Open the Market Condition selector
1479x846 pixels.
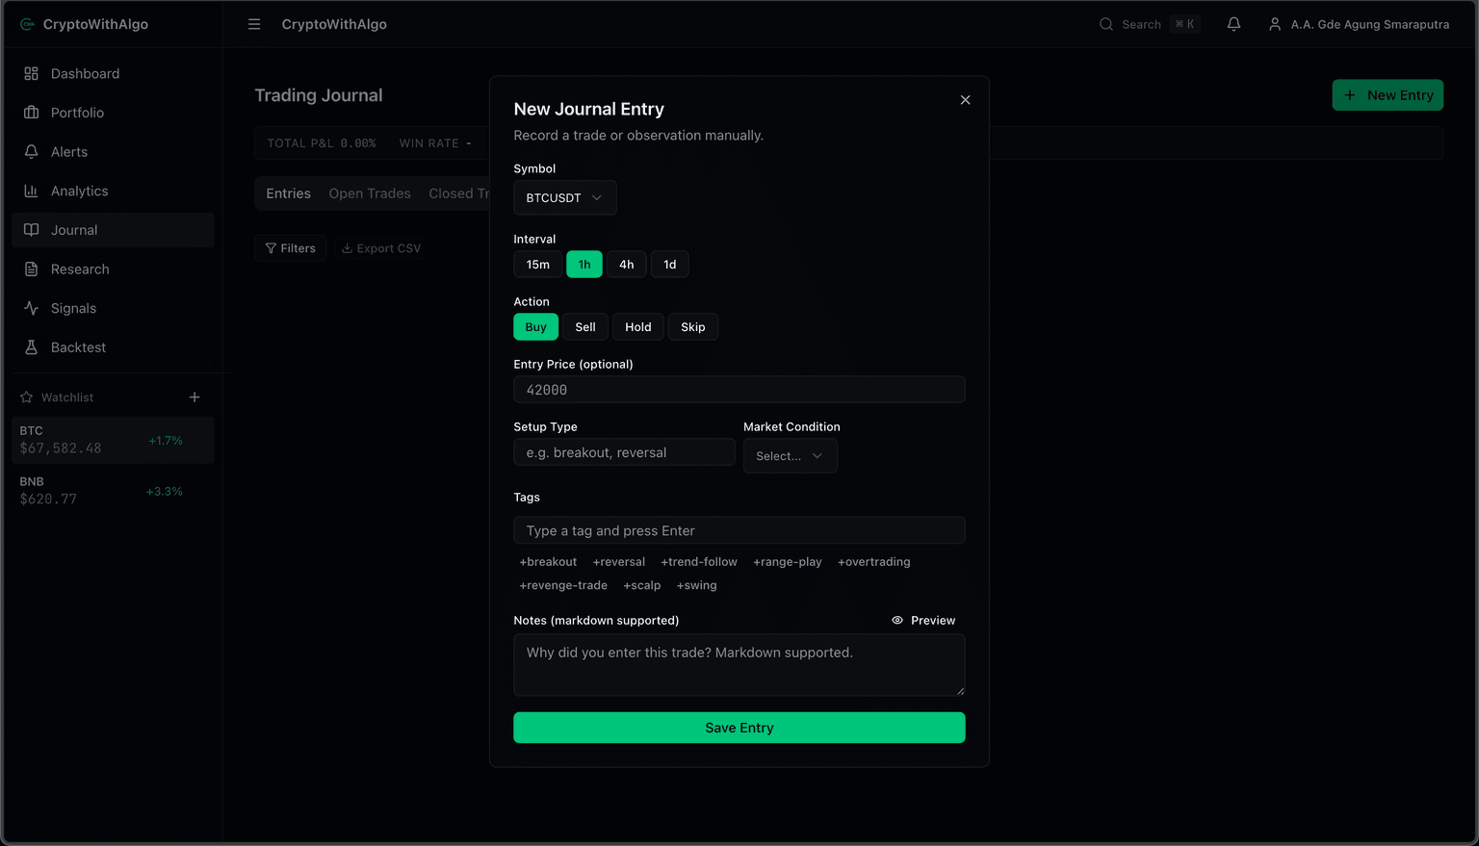pos(790,455)
